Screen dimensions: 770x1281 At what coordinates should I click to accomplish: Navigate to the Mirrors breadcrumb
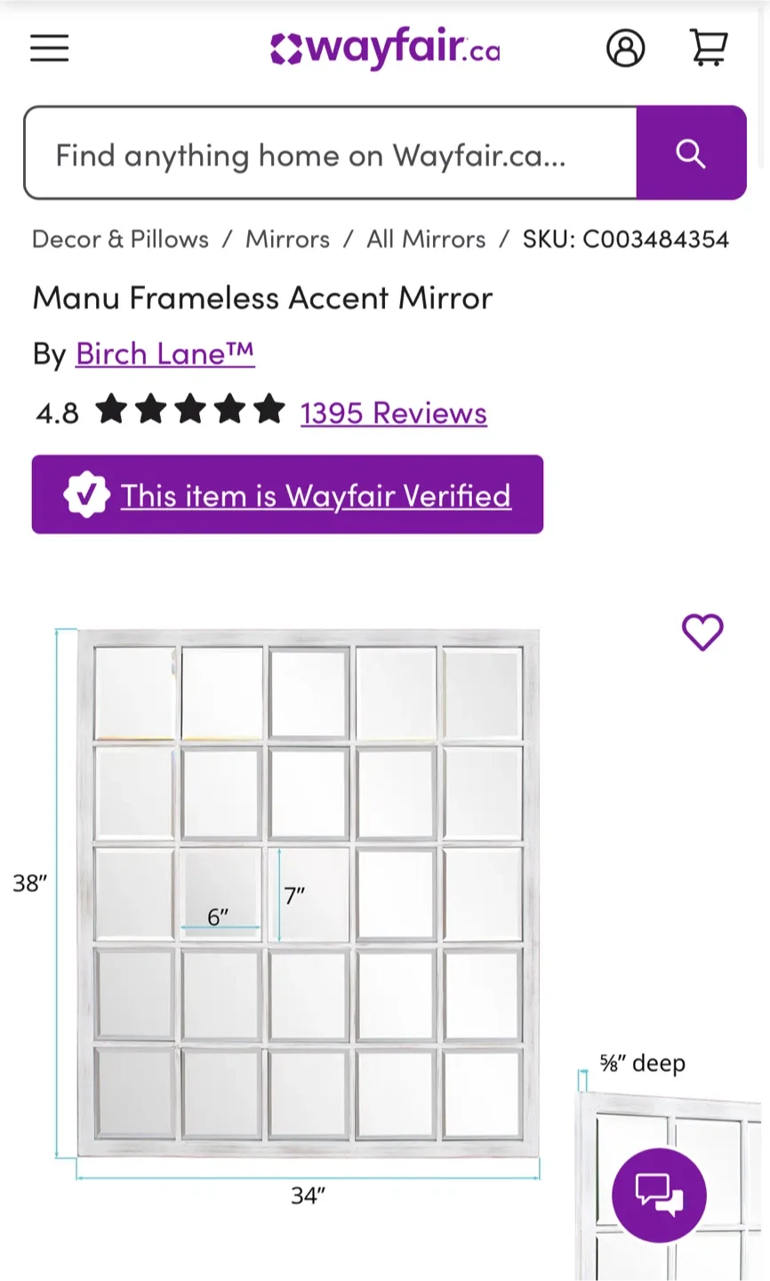coord(287,238)
